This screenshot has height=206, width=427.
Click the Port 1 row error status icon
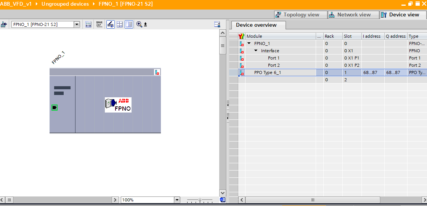(x=242, y=58)
